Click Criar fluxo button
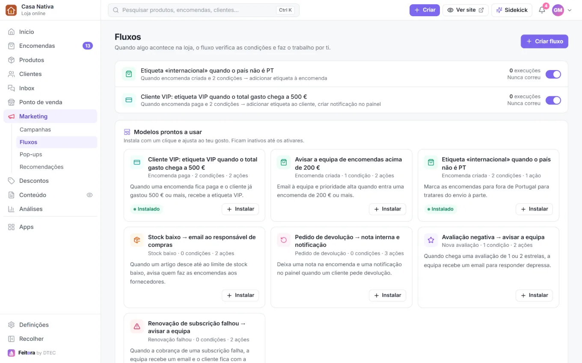The width and height of the screenshot is (582, 363). [544, 41]
